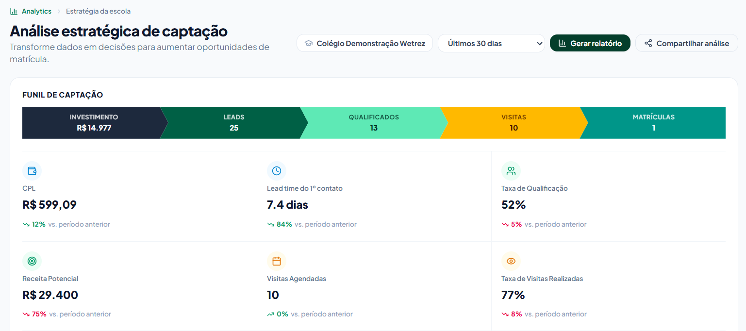The height and width of the screenshot is (331, 746).
Task: Click 'Estratégia da escola' breadcrumb text
Action: tap(98, 11)
